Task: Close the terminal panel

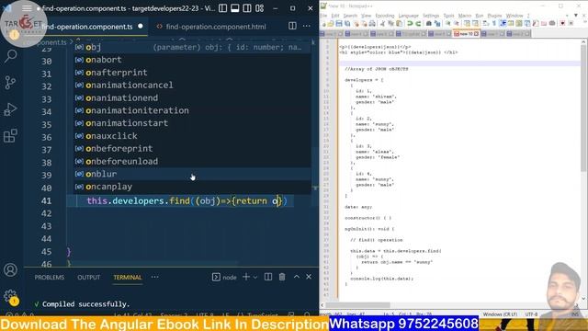Action: [309, 277]
